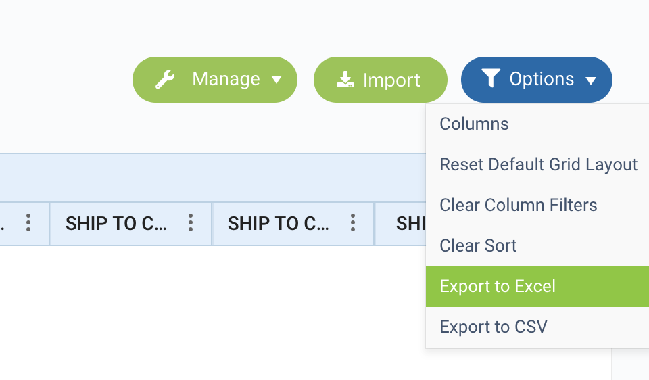Screen dimensions: 649x380
Task: Click the Options button label
Action: (x=542, y=78)
